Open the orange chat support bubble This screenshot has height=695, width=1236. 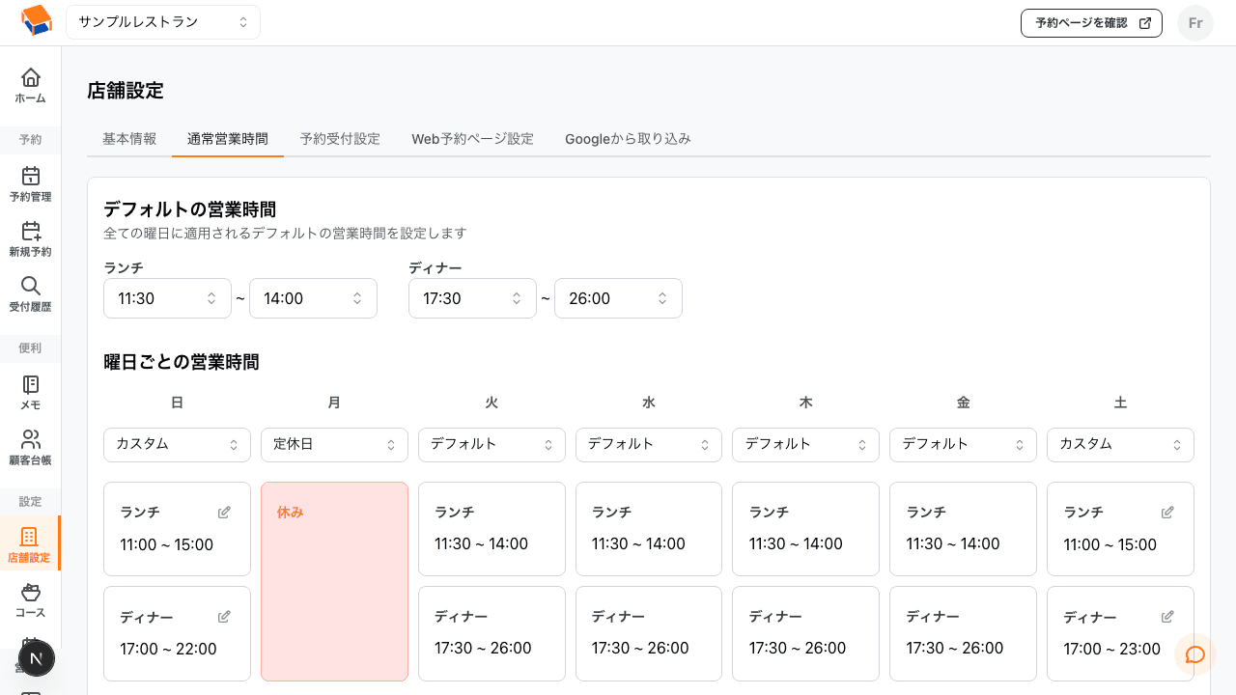point(1194,655)
